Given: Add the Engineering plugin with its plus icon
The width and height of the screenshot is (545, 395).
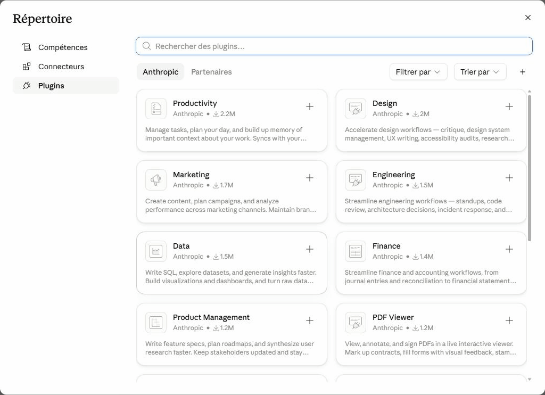Looking at the screenshot, I should click(509, 178).
